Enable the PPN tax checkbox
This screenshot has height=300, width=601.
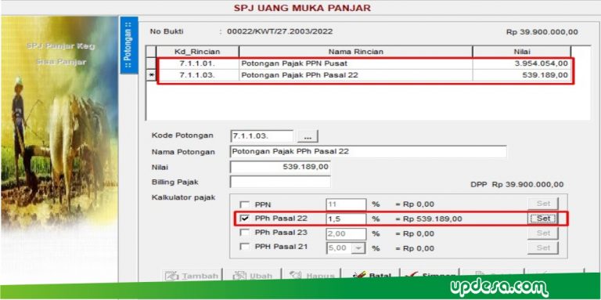[x=244, y=204]
